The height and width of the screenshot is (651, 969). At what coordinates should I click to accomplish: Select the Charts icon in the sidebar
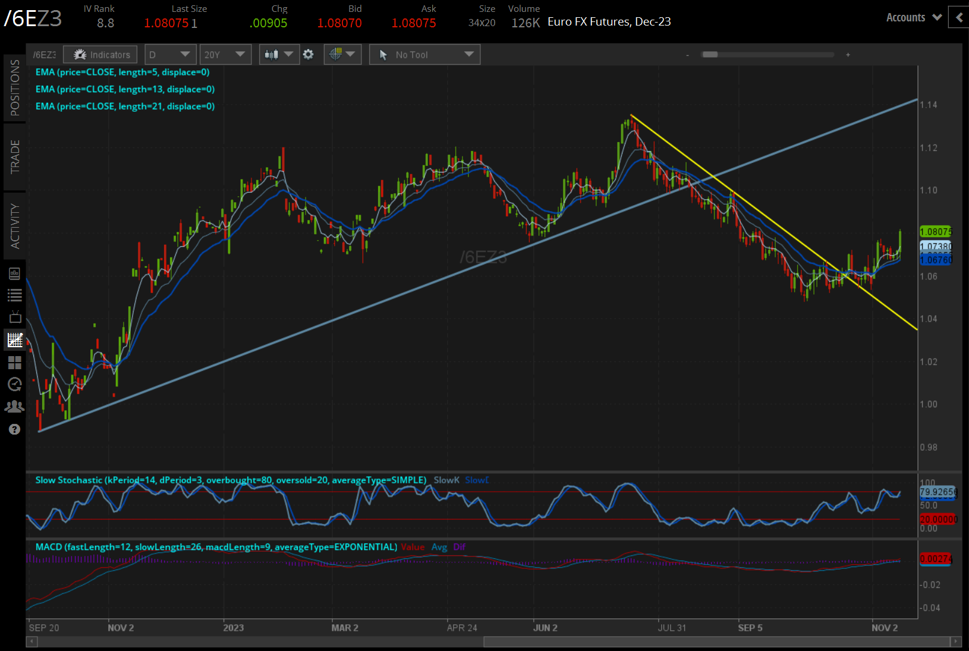click(15, 340)
